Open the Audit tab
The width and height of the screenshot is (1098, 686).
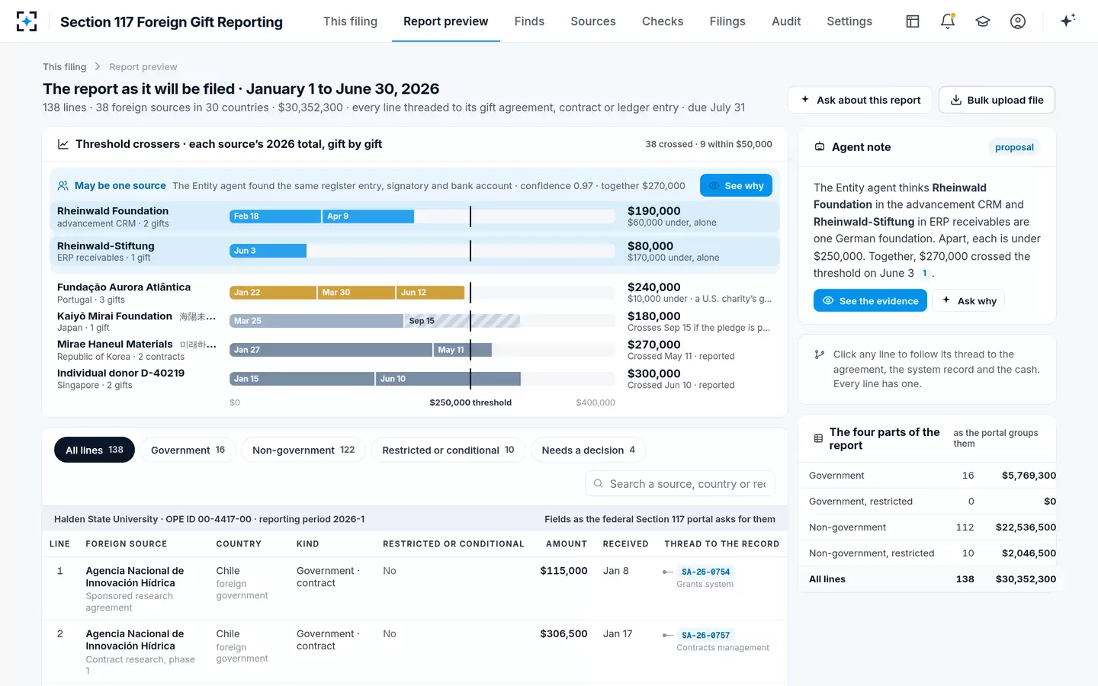[786, 21]
